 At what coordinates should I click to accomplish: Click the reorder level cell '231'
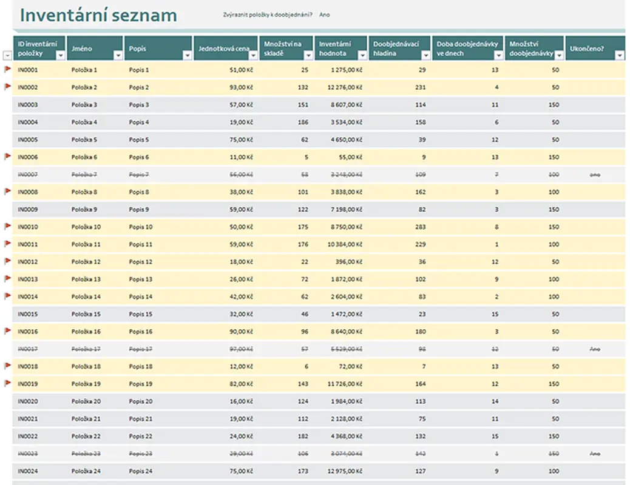[420, 87]
